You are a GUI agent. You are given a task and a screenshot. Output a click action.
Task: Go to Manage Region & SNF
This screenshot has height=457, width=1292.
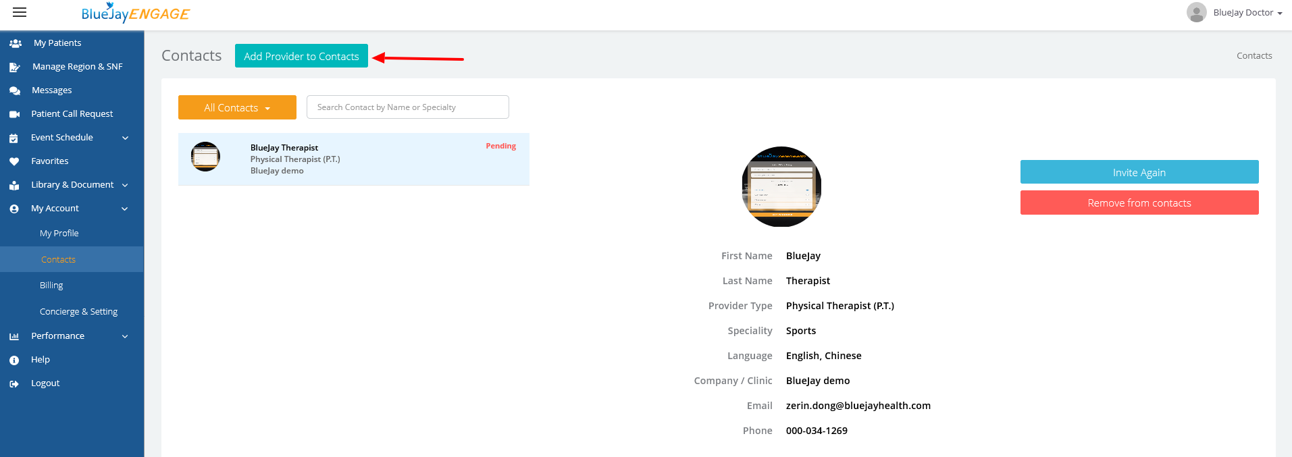(x=77, y=66)
